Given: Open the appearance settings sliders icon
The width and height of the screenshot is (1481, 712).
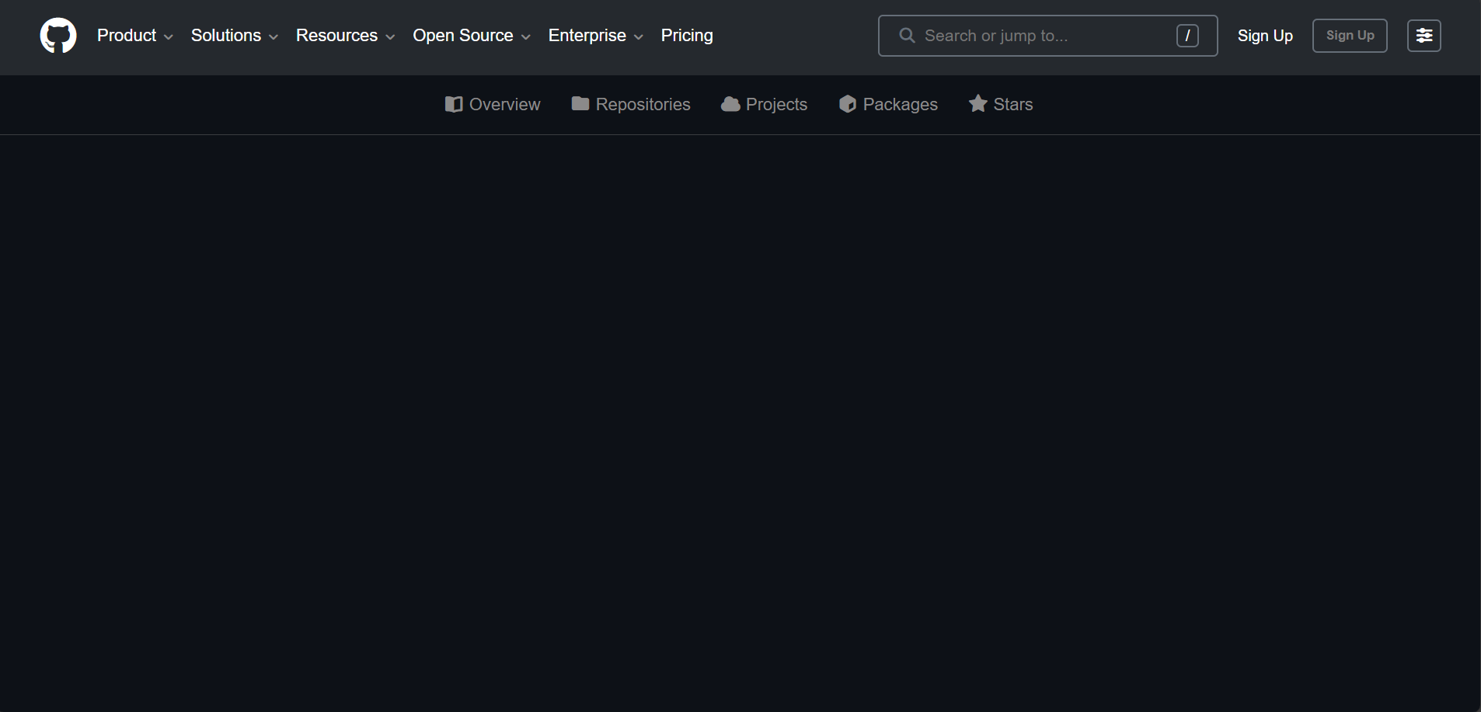Looking at the screenshot, I should [x=1424, y=35].
